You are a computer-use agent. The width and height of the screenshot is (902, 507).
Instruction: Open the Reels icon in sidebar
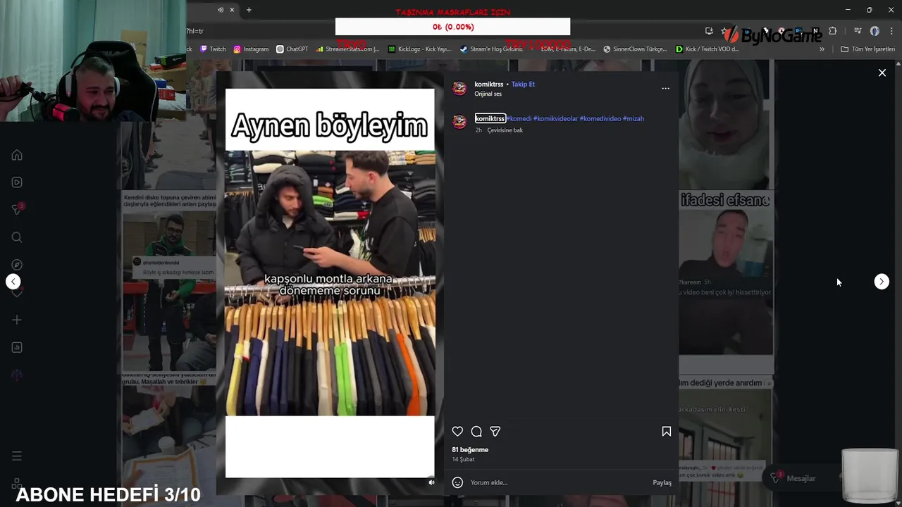17,182
